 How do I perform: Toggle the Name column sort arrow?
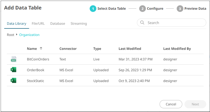pos(41,49)
